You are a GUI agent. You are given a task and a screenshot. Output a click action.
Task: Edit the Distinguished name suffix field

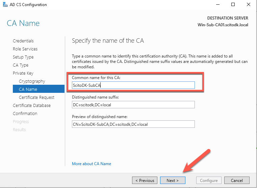pyautogui.click(x=133, y=105)
